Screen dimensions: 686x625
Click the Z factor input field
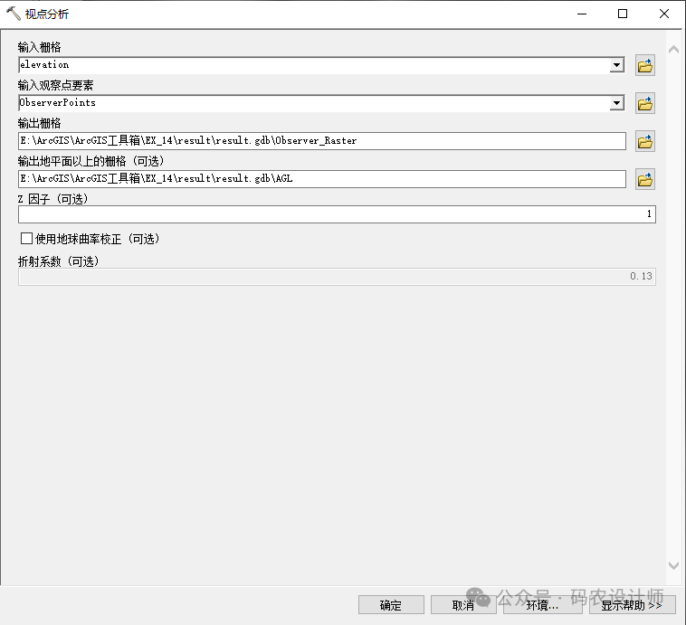337,214
